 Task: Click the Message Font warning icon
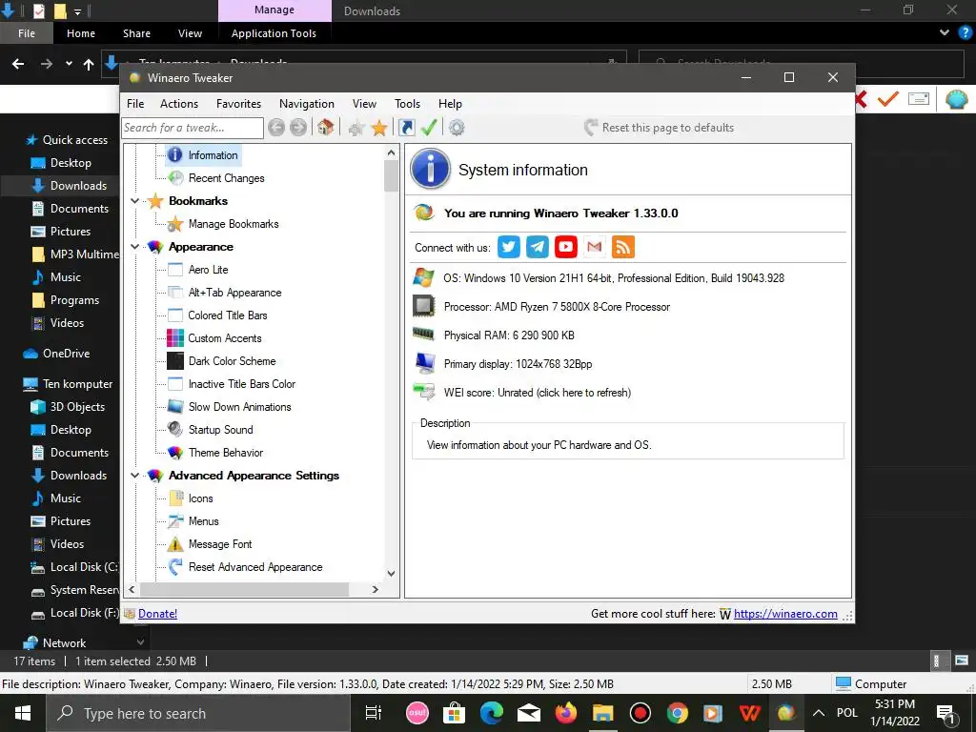[175, 544]
